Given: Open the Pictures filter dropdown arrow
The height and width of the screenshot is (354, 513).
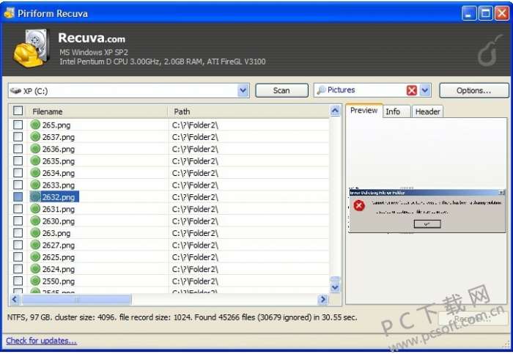Looking at the screenshot, I should (425, 90).
